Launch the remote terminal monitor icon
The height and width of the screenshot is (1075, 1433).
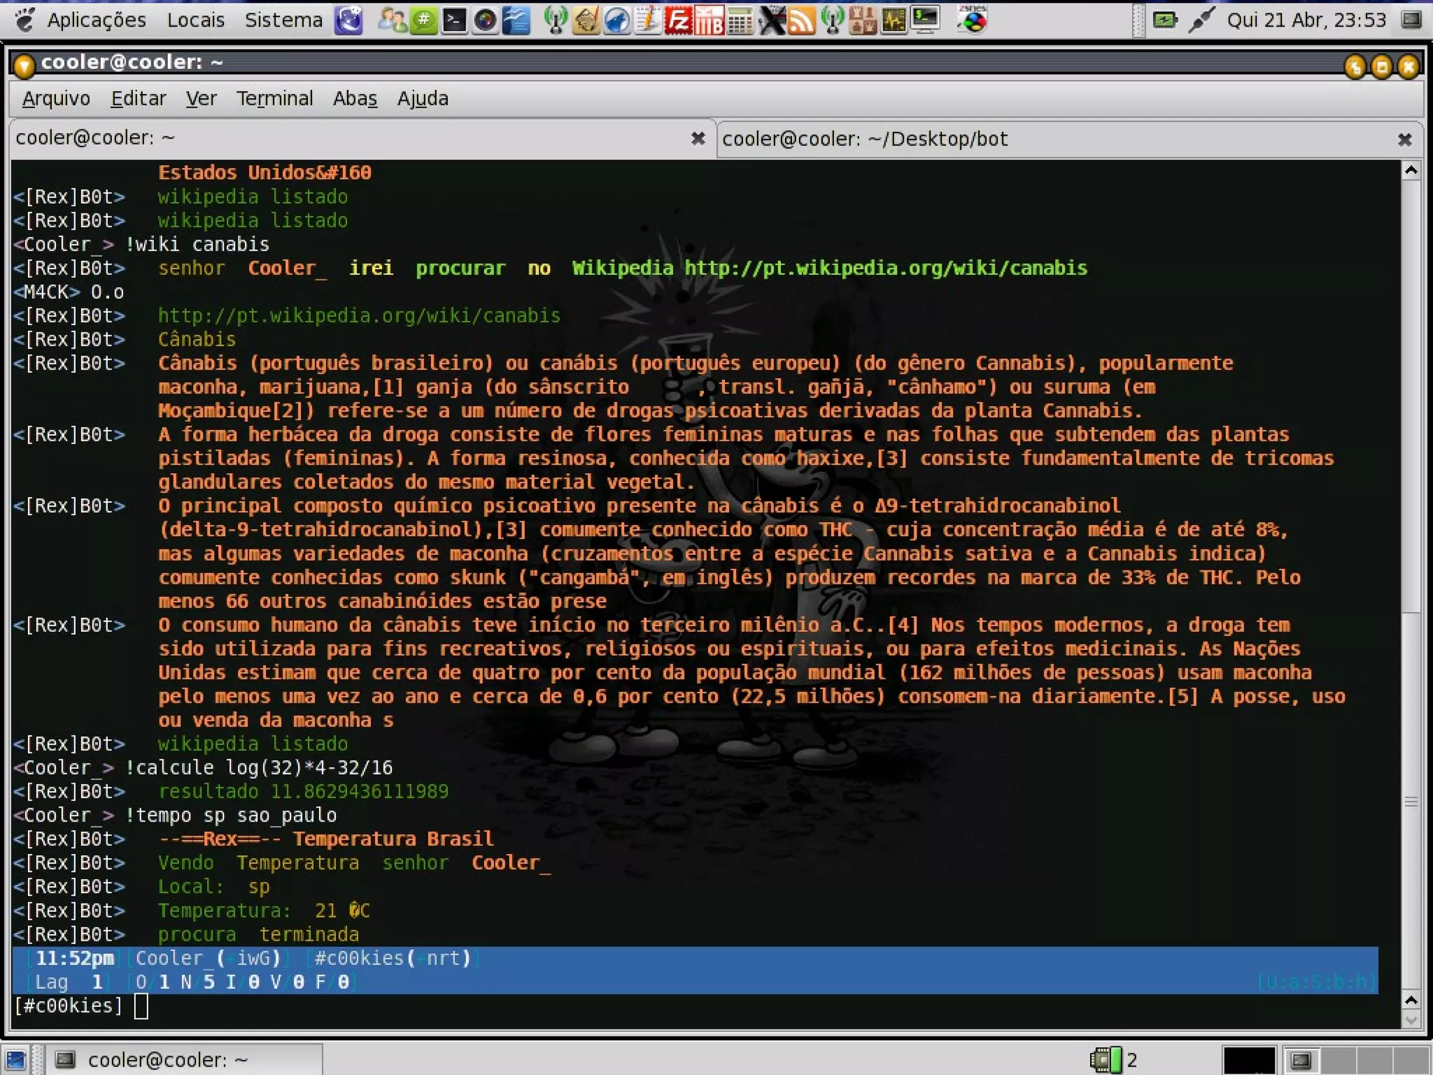point(925,20)
